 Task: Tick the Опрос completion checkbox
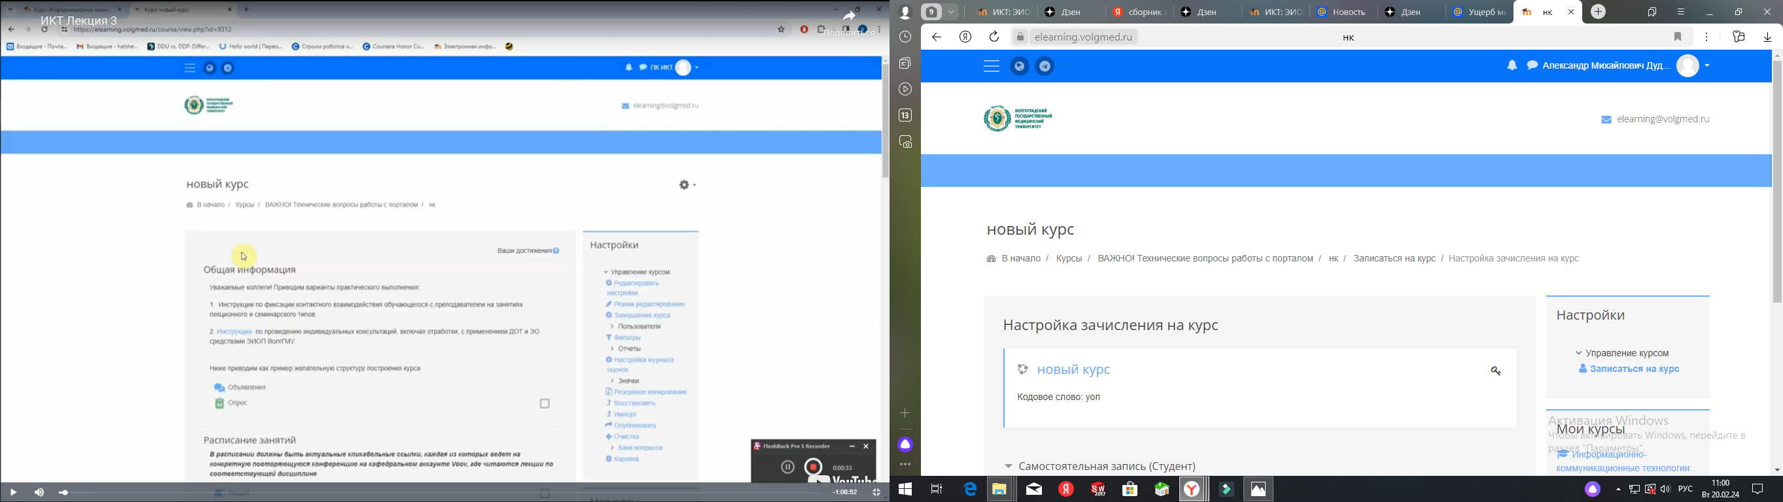pos(545,404)
